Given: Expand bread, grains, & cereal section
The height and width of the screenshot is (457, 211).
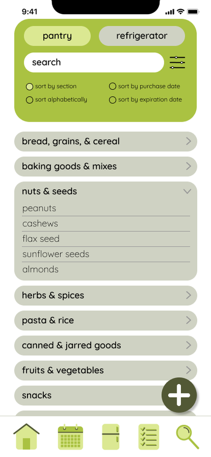Looking at the screenshot, I should coord(106,141).
